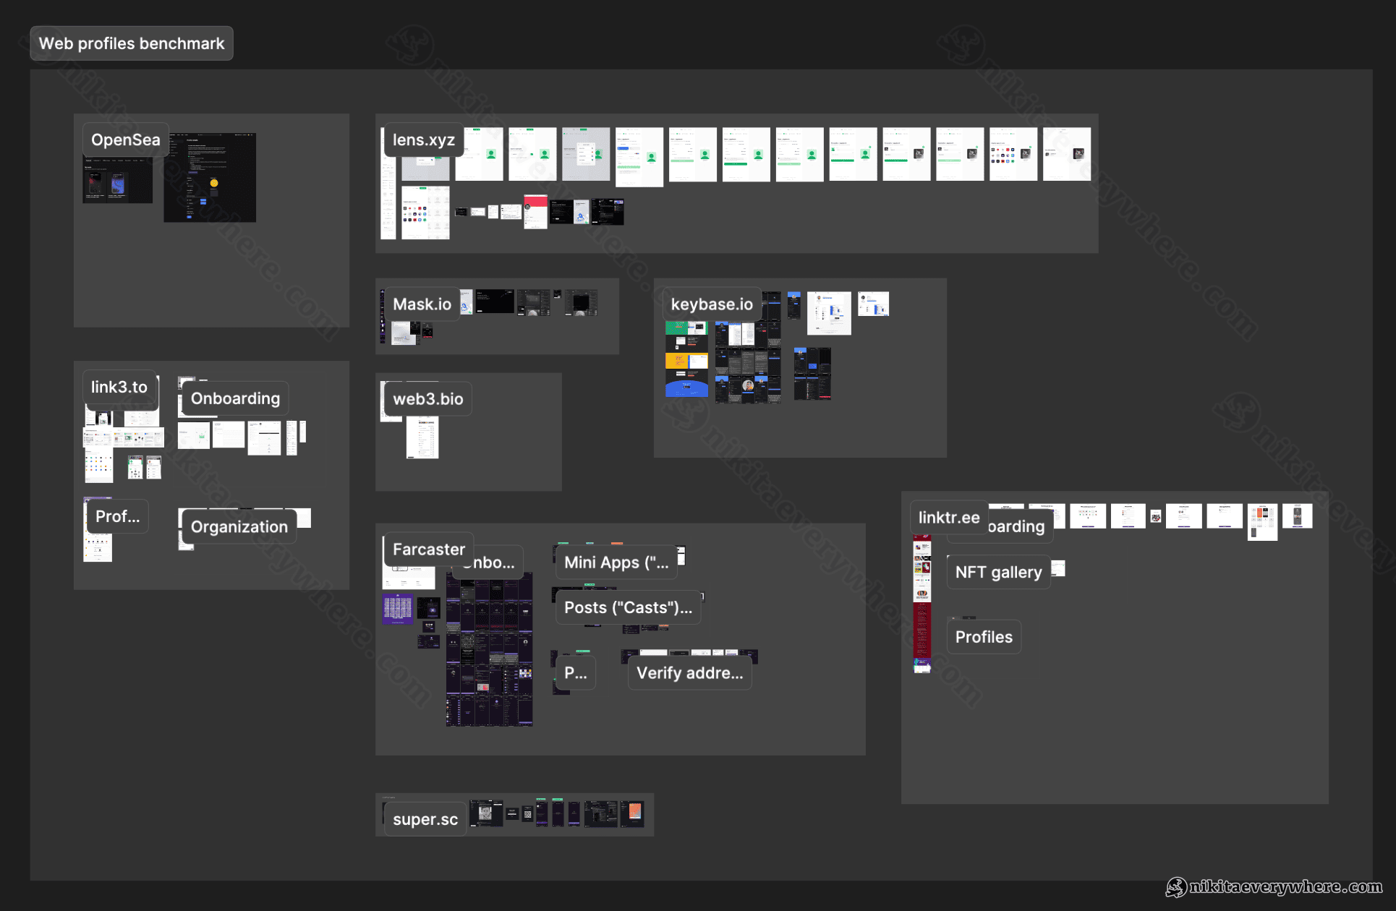Image resolution: width=1396 pixels, height=911 pixels.
Task: Open the link3.to Onboarding group label
Action: 235,399
